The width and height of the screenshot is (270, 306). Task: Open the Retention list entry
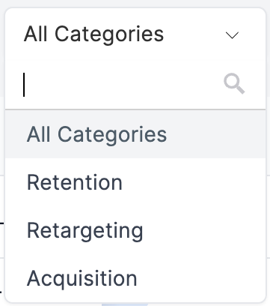click(135, 182)
